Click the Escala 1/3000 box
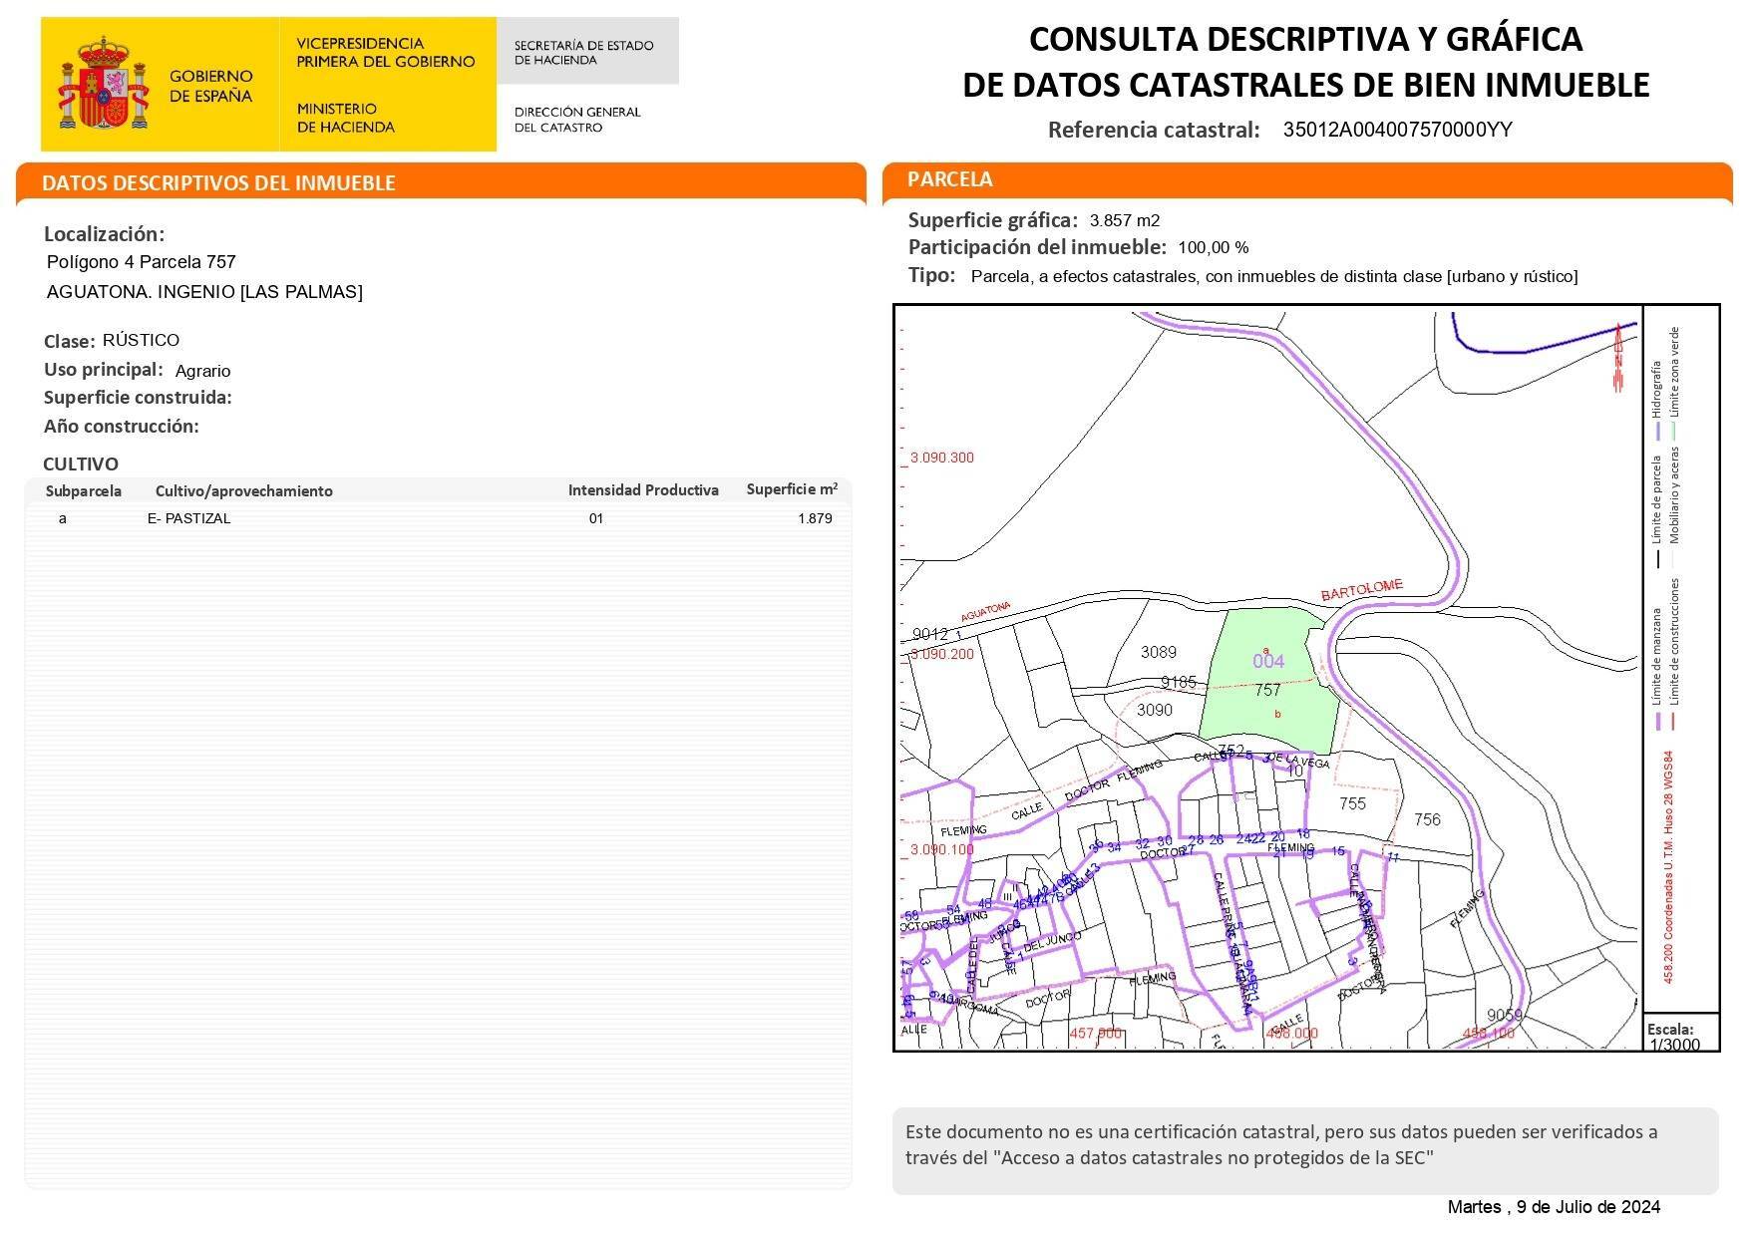The width and height of the screenshot is (1752, 1237). tap(1680, 1036)
